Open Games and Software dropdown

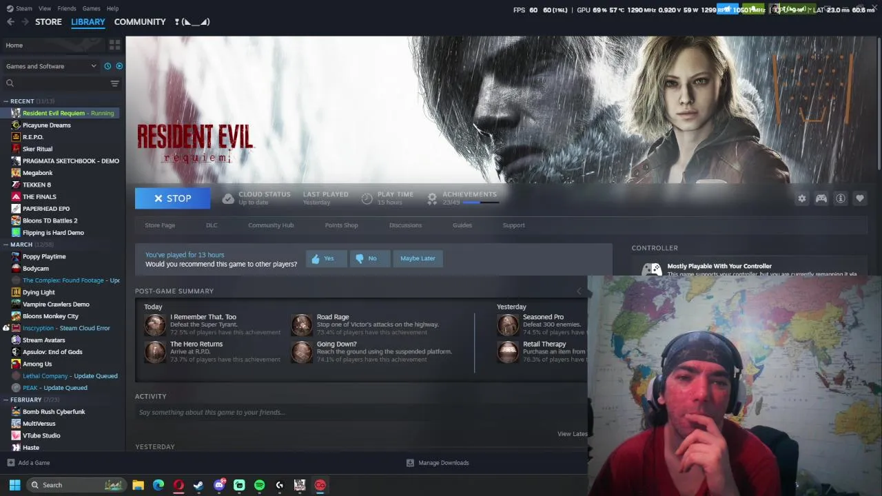pyautogui.click(x=51, y=66)
